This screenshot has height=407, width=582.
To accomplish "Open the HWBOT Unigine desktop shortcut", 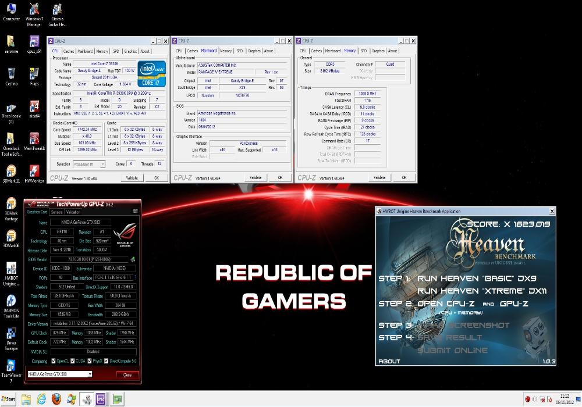I will pos(11,274).
